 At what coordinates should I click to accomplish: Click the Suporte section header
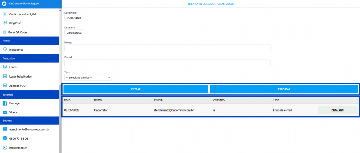point(29,121)
